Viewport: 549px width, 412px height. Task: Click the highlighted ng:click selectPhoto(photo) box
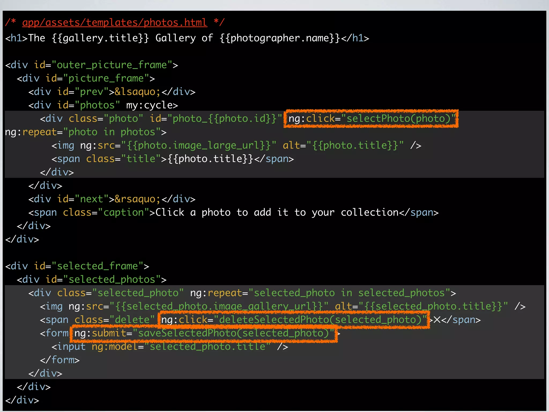click(x=371, y=119)
